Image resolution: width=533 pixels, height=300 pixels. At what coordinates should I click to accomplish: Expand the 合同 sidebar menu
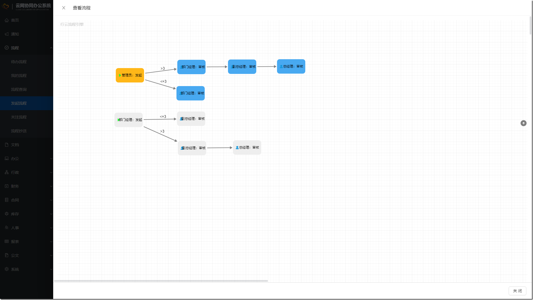(27, 200)
